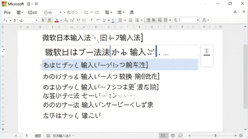The height and width of the screenshot is (139, 248).
Task: Click the justified list icon in the highlighted group
Action: [166, 20]
